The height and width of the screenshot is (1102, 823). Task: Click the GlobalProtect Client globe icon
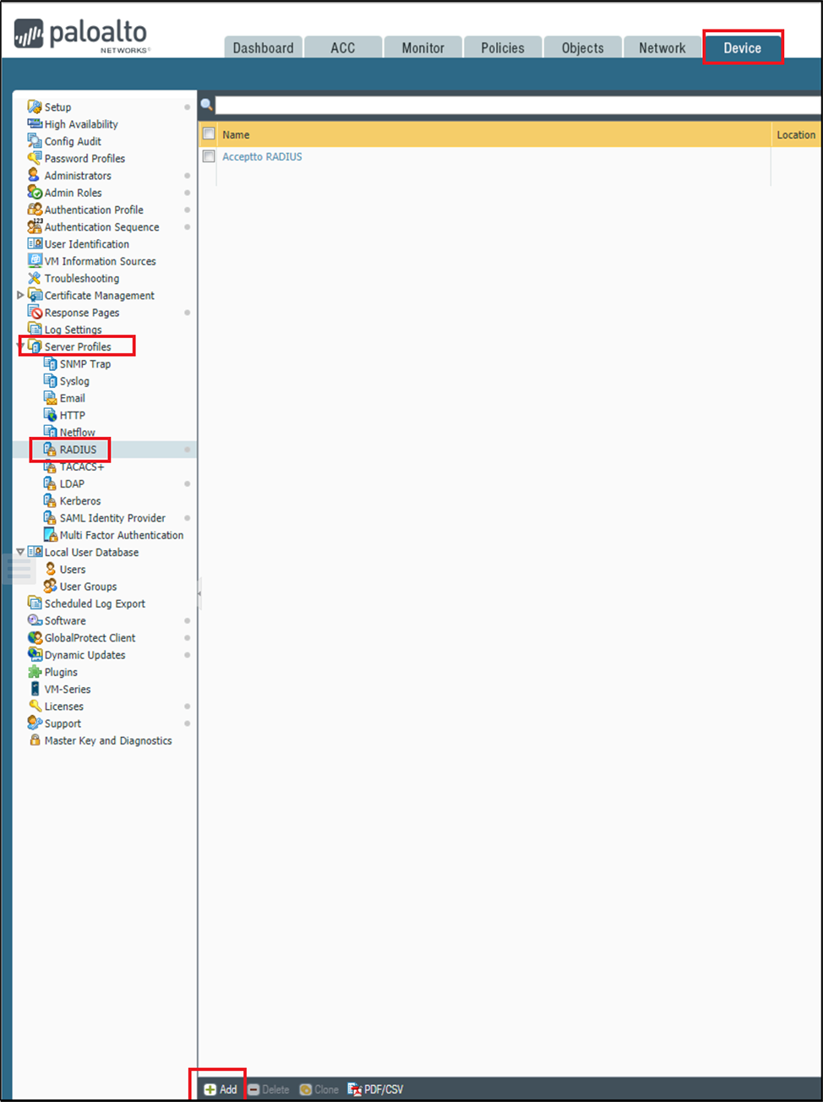point(34,638)
